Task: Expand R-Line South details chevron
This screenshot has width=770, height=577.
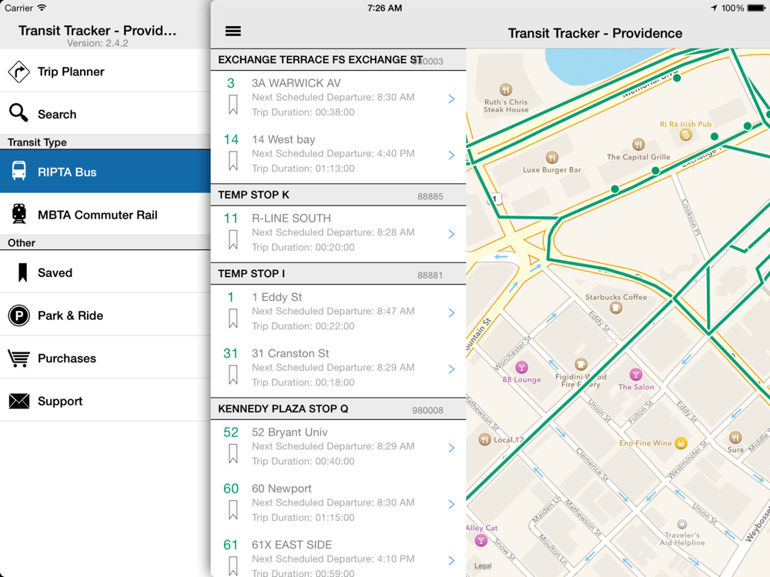Action: 451,234
